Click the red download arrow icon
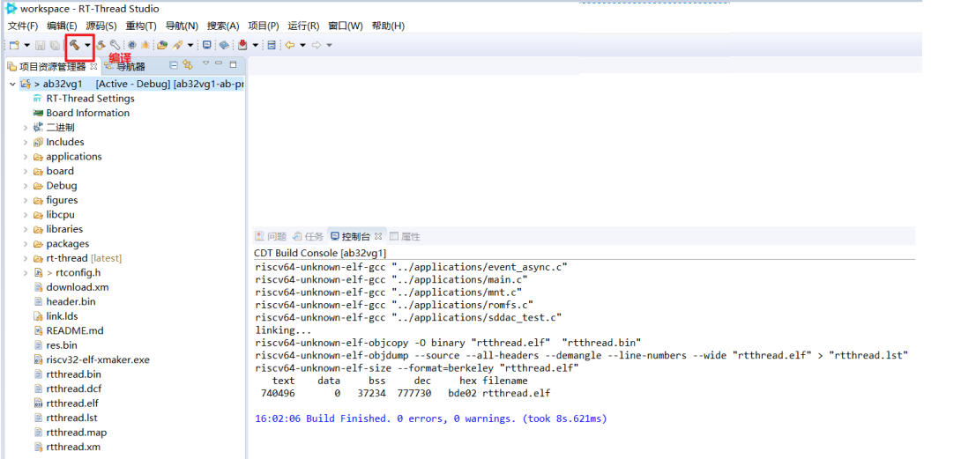The image size is (961, 459). [242, 45]
